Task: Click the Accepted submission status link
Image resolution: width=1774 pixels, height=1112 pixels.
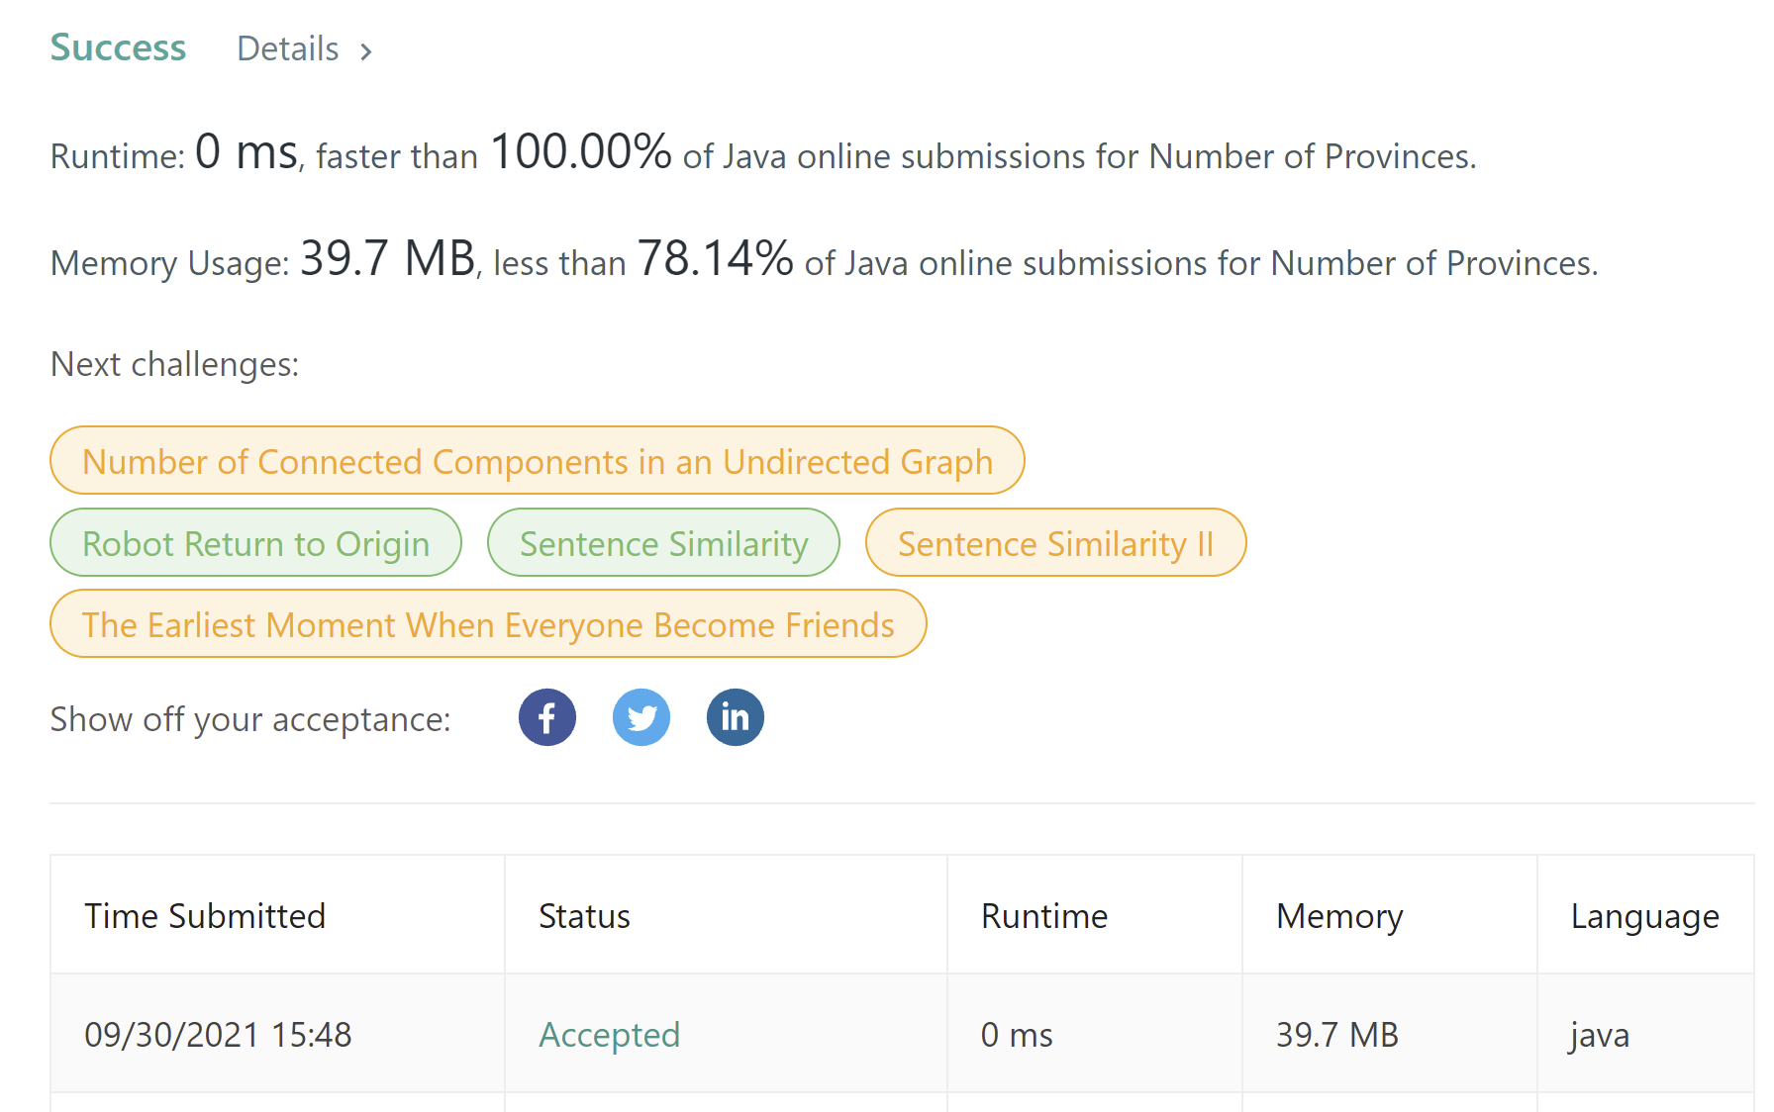Action: pos(609,1035)
